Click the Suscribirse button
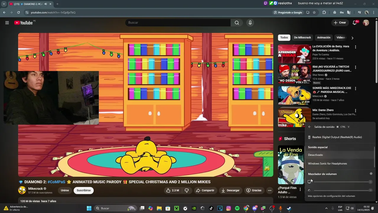This screenshot has height=213, width=378. coord(84,191)
